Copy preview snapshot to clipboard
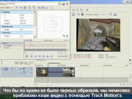This screenshot has width=132, height=99. pos(111,15)
